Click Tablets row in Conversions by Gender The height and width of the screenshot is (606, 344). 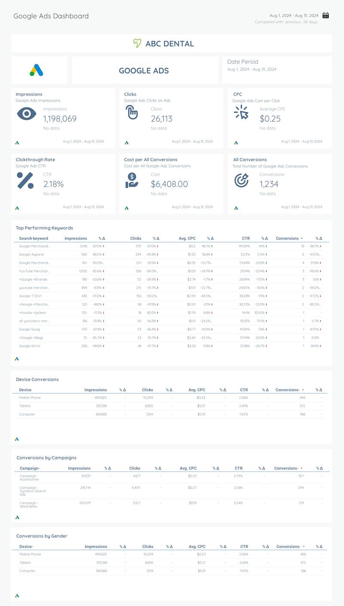(170, 563)
